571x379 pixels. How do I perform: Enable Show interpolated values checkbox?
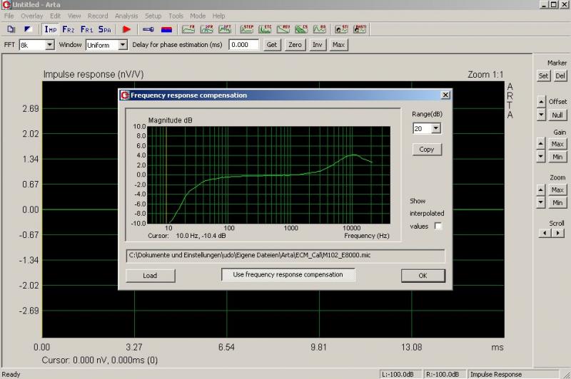(x=438, y=226)
